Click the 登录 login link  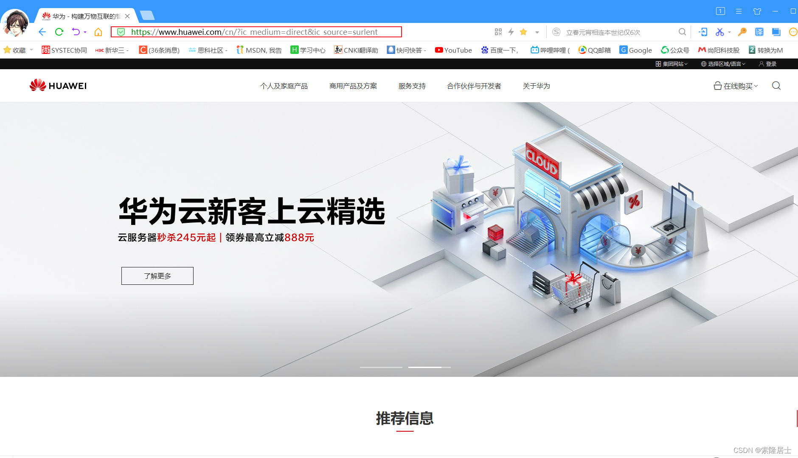pyautogui.click(x=768, y=64)
